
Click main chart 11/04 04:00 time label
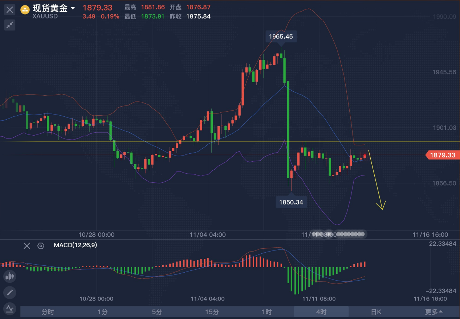click(x=208, y=235)
